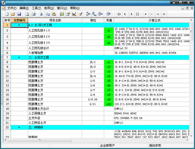
Task: Select green variable cell c5
Action: tap(109, 81)
